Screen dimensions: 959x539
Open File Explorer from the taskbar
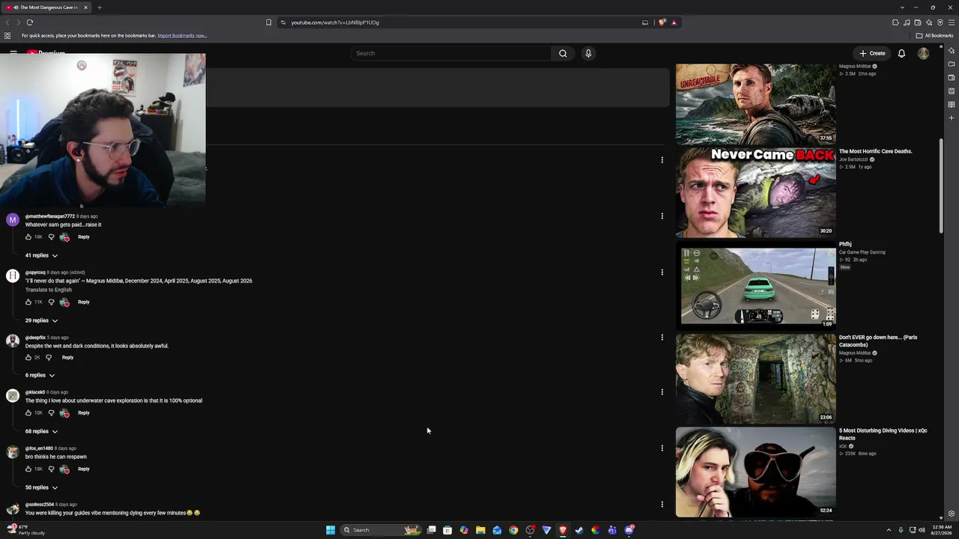pos(480,530)
